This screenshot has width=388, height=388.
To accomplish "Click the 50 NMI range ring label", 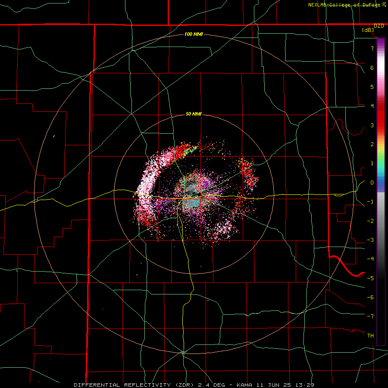I will point(194,114).
